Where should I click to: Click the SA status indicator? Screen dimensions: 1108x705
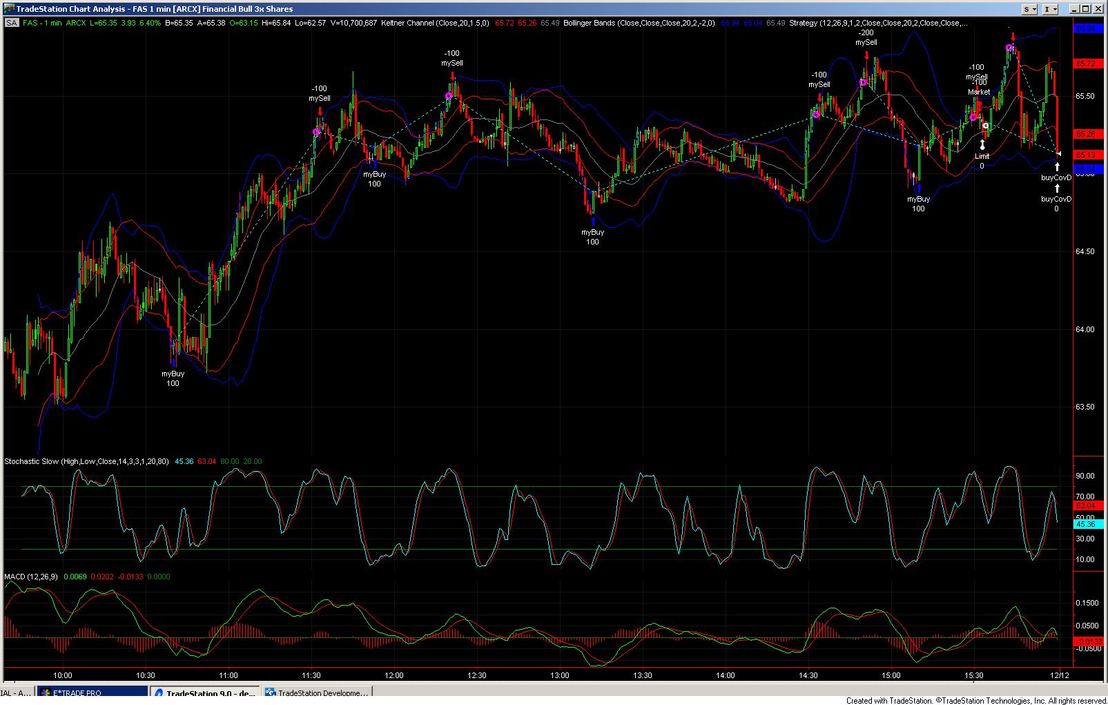(x=12, y=23)
